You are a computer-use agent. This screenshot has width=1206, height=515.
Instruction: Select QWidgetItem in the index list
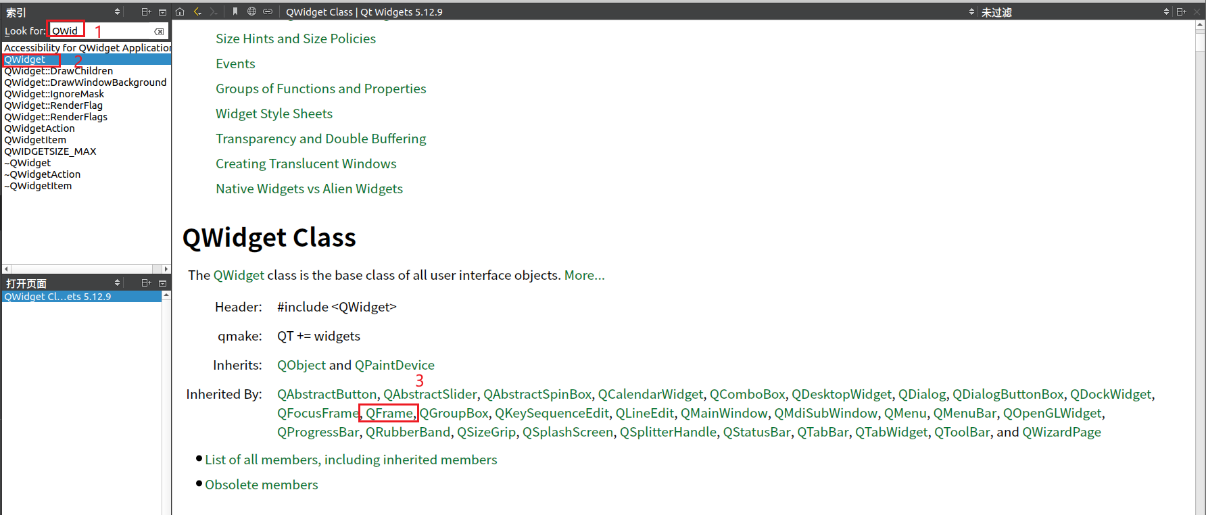click(x=87, y=140)
